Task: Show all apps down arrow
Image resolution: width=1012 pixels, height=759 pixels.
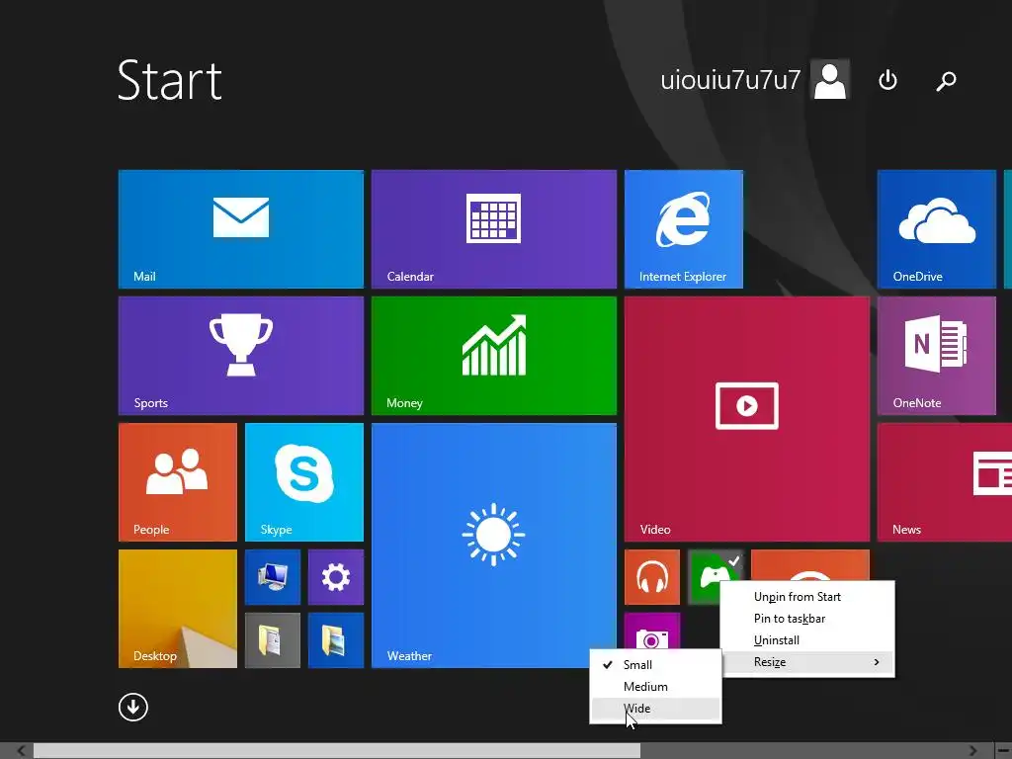Action: click(x=133, y=708)
